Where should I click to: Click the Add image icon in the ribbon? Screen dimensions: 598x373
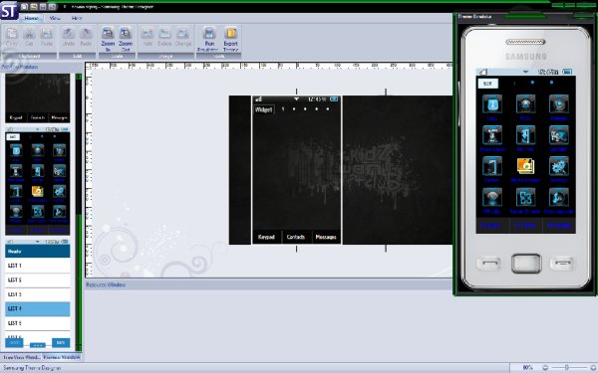[148, 37]
